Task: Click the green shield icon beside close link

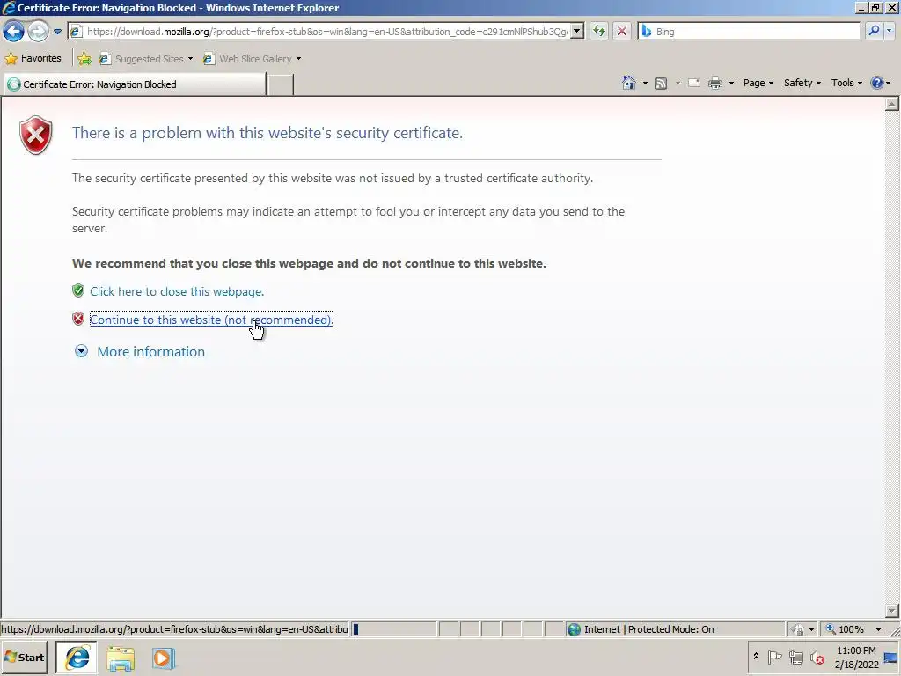Action: point(78,290)
